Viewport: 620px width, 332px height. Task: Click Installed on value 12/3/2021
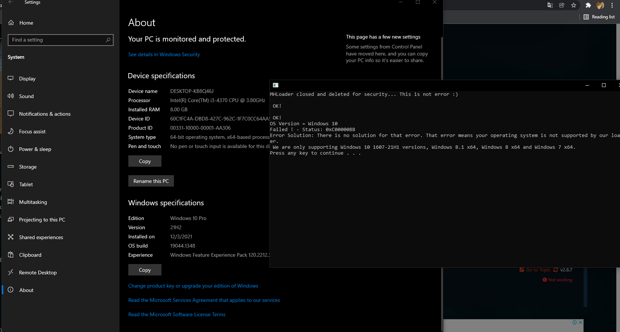[x=181, y=237]
